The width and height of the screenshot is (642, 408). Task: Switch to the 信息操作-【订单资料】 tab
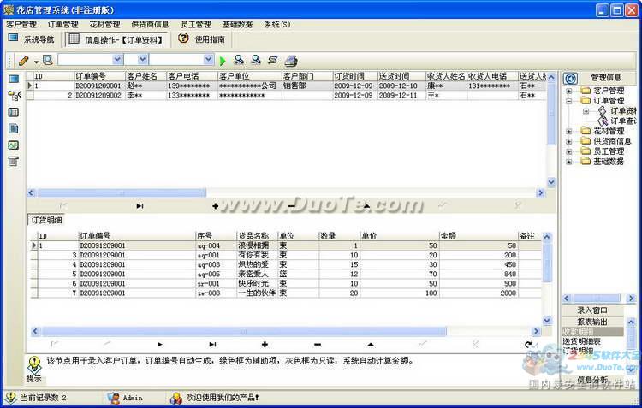pyautogui.click(x=116, y=39)
